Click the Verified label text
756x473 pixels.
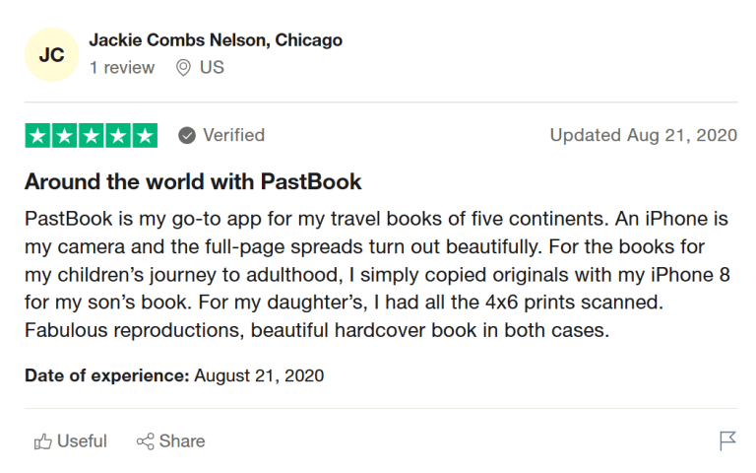(233, 135)
